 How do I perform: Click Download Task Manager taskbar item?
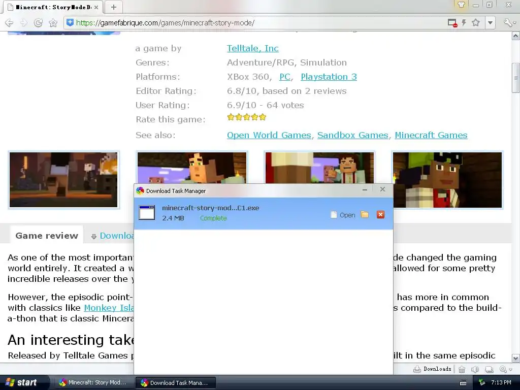pyautogui.click(x=176, y=383)
